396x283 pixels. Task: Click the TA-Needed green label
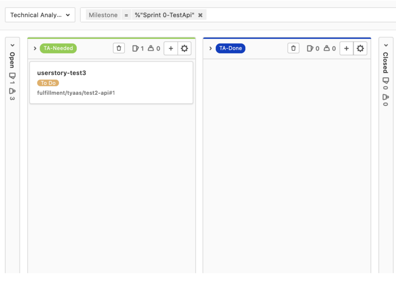58,48
